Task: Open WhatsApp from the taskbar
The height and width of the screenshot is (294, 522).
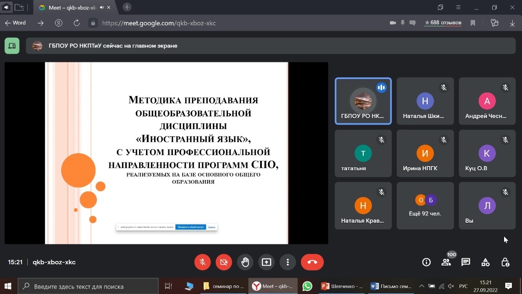Action: [307, 286]
